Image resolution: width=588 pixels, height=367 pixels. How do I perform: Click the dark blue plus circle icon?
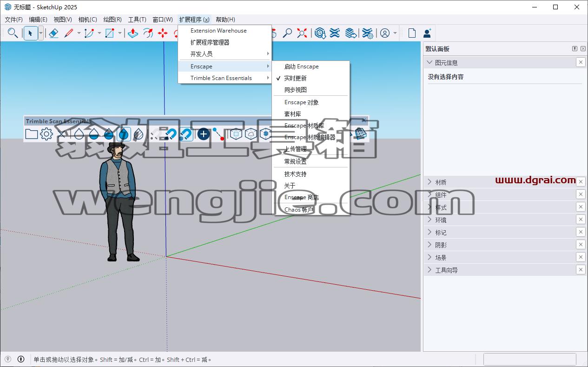pyautogui.click(x=203, y=134)
